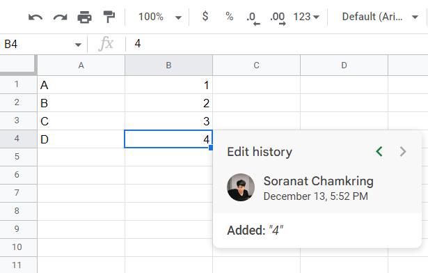Select the Paint format roller icon
428x273 pixels.
(109, 17)
